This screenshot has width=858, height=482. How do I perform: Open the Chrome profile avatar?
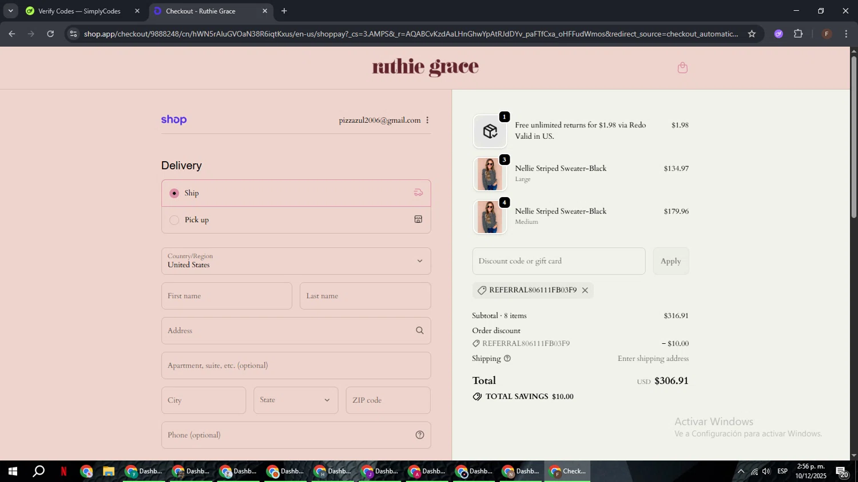[827, 34]
